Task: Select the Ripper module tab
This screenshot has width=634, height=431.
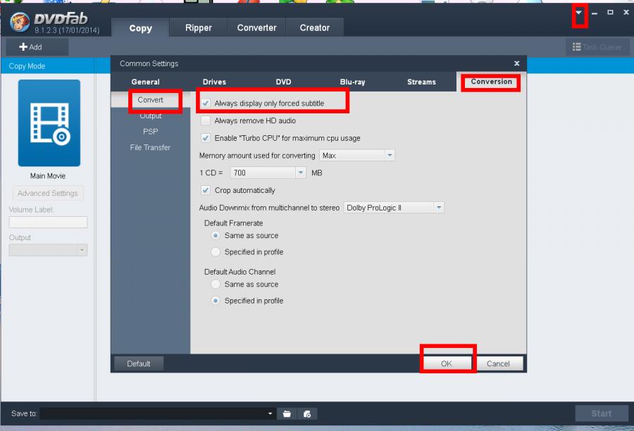Action: (x=199, y=27)
